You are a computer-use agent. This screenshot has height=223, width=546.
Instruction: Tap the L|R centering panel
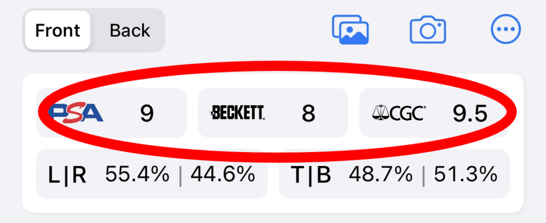pos(152,174)
